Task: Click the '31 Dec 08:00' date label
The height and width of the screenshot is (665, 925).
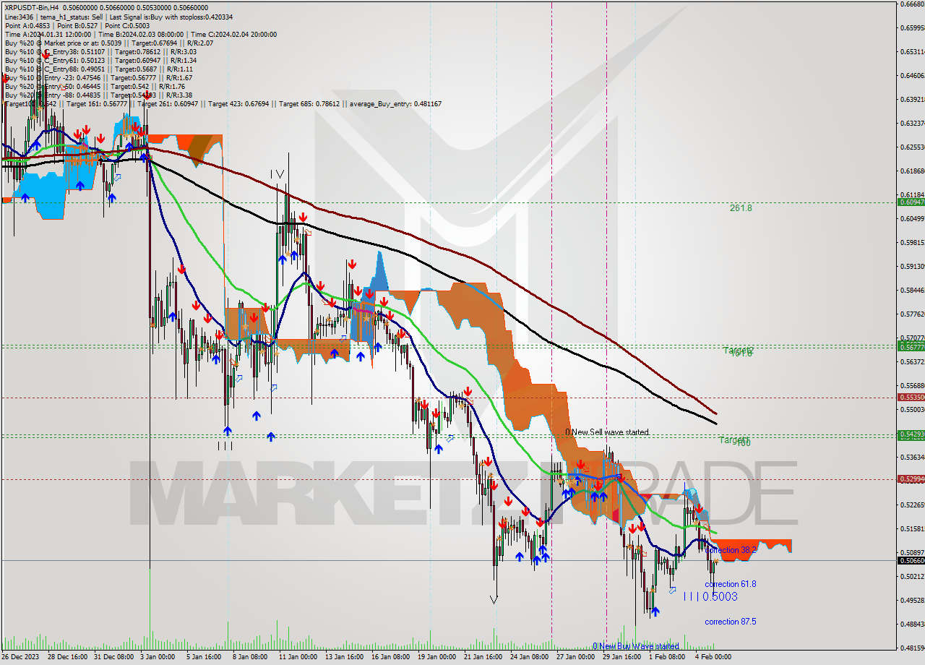Action: (115, 657)
